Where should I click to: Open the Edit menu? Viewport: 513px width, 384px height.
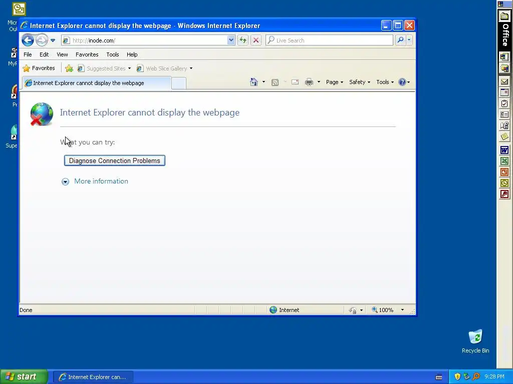44,54
